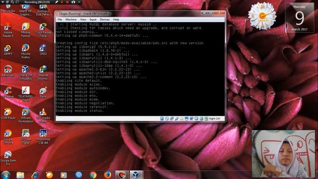Launch Firefox from the taskbar
The image size is (318, 179).
pyautogui.click(x=107, y=175)
